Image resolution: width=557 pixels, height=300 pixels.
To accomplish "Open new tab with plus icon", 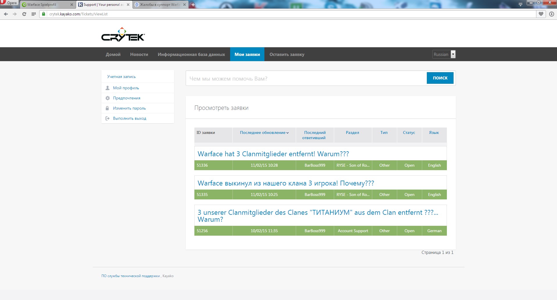I will click(x=193, y=5).
